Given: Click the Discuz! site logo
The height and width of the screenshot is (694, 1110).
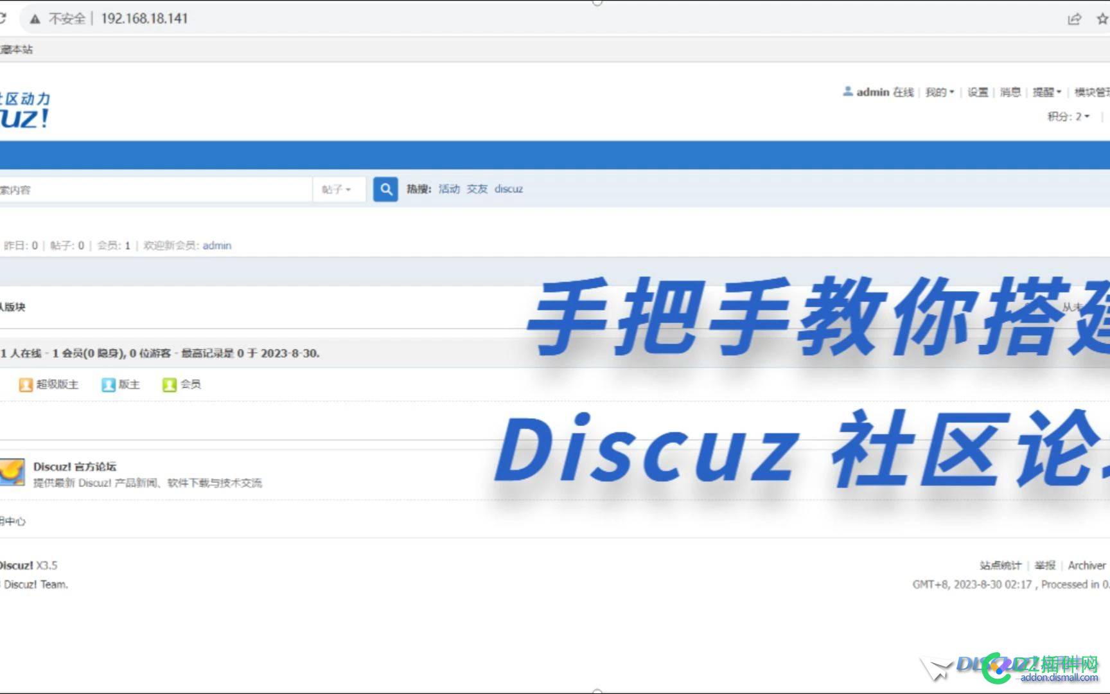Looking at the screenshot, I should 24,111.
